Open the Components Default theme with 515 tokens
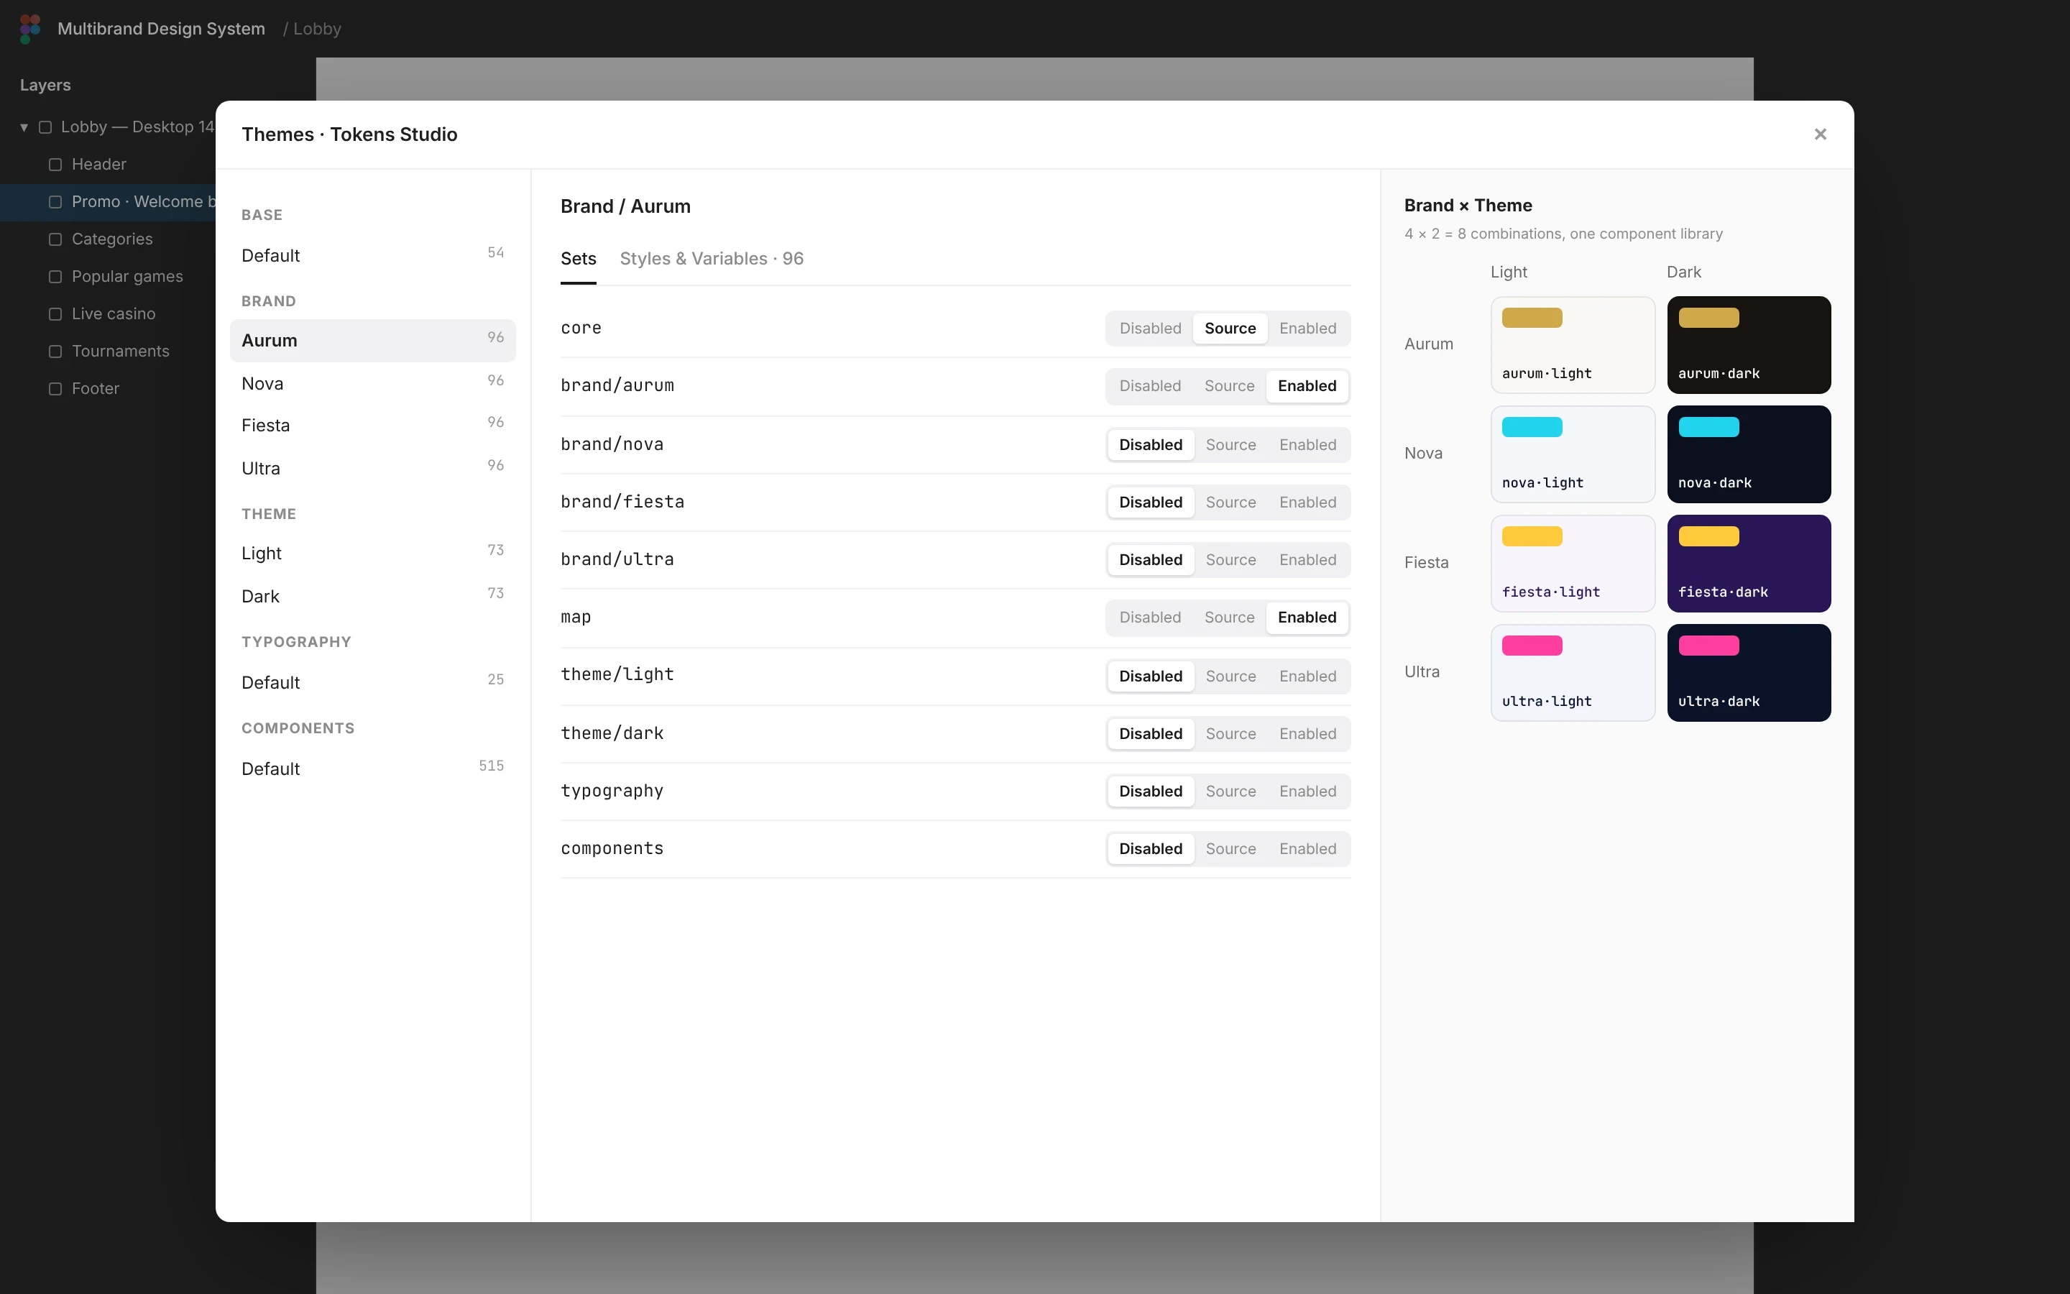The image size is (2070, 1294). coord(373,768)
